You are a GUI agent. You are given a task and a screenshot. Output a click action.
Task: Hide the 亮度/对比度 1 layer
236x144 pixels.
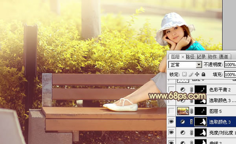[171, 132]
